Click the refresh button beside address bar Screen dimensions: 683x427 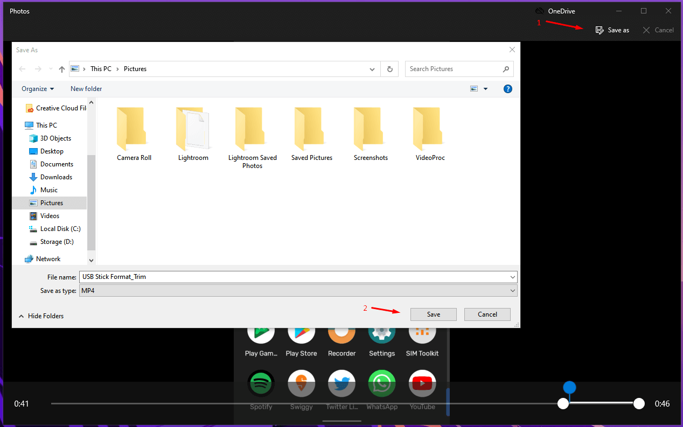(389, 69)
